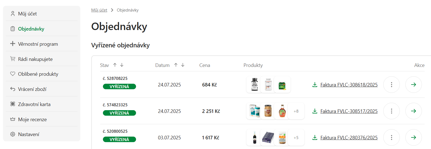Open three-dot menu for order 528708225
This screenshot has height=149, width=431.
392,85
